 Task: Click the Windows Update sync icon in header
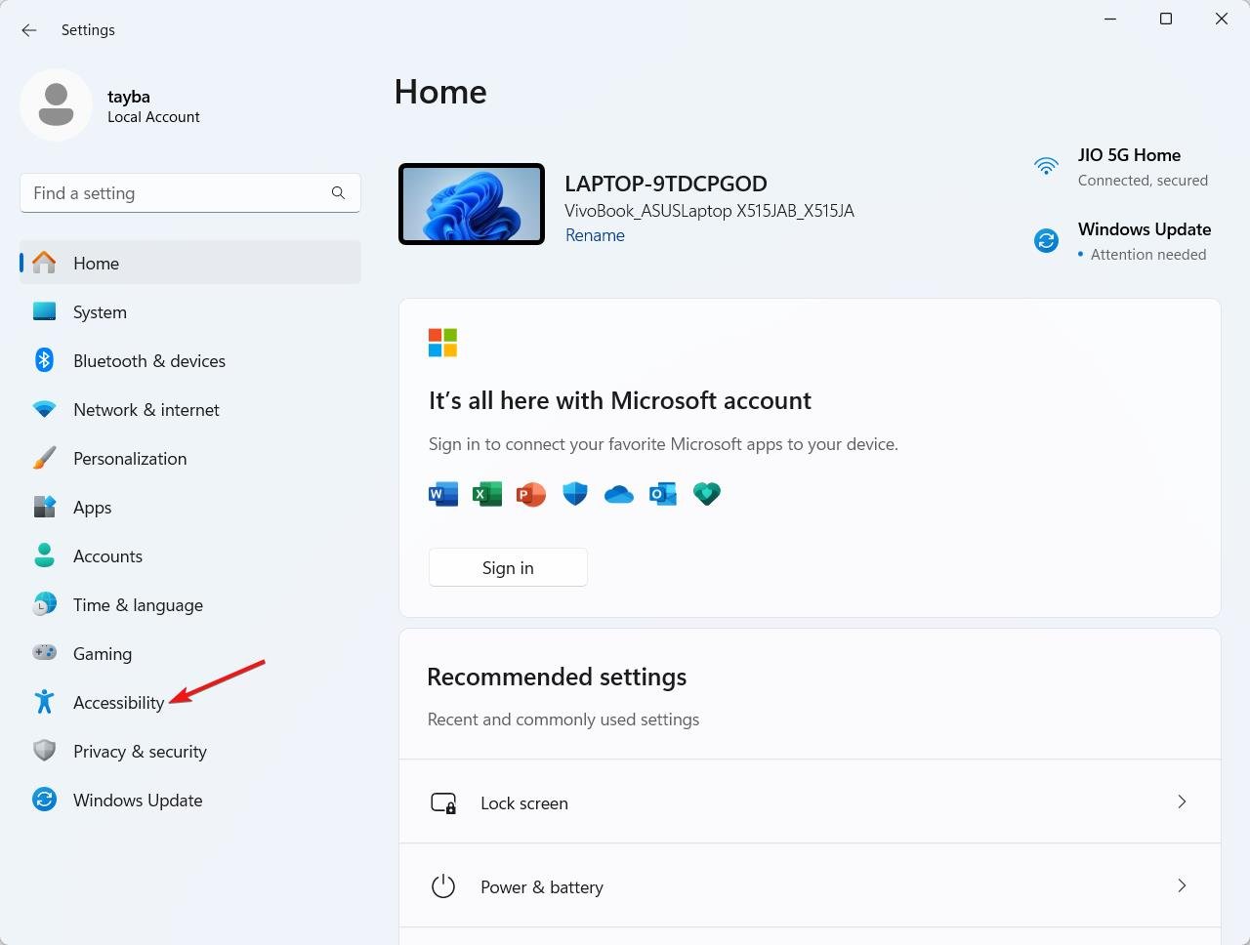tap(1046, 240)
